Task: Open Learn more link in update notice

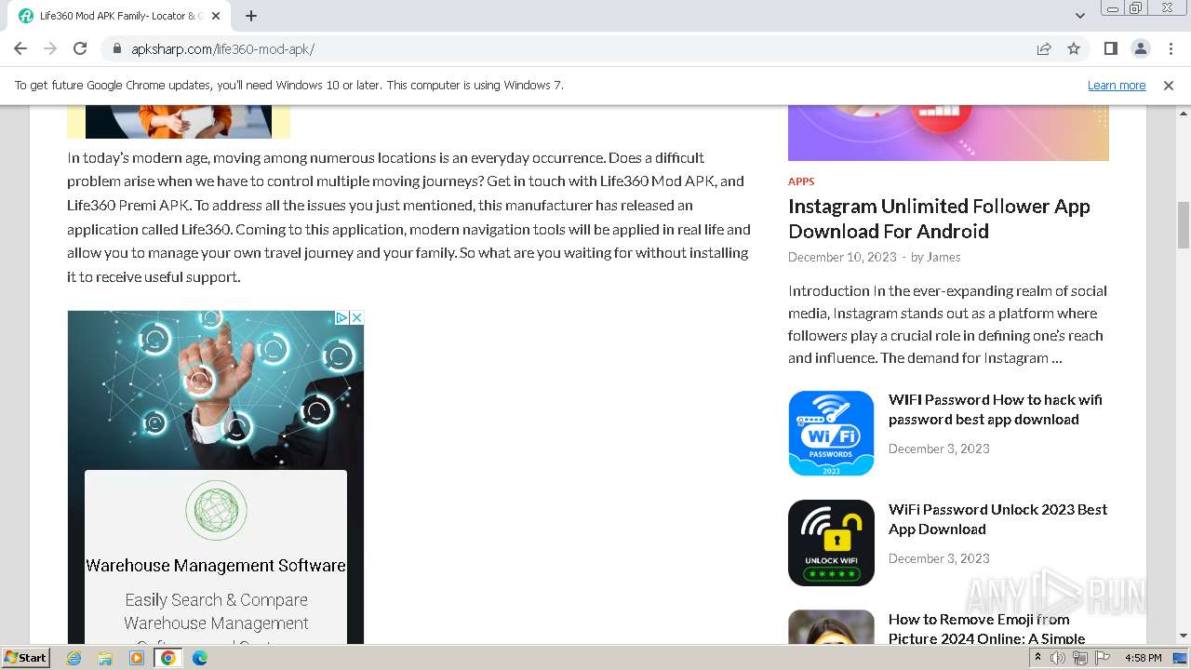Action: 1117,85
